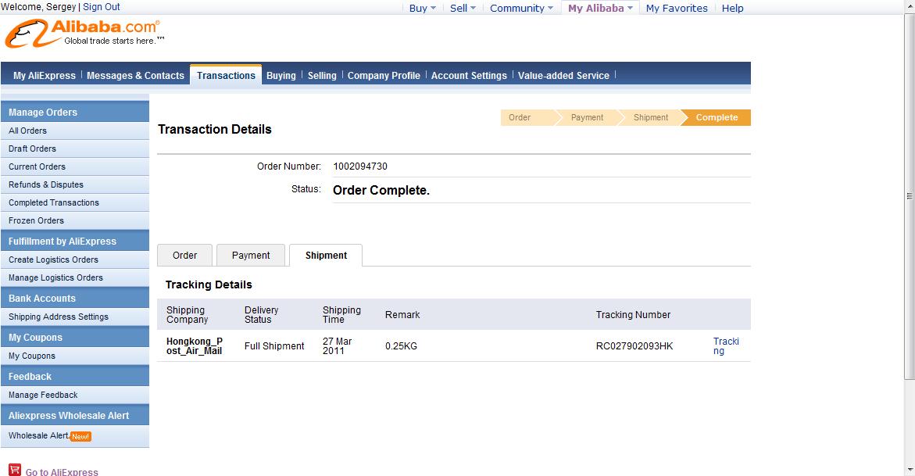Open Current Orders in sidebar
915x476 pixels.
75,167
